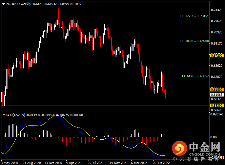Screen dimensions: 225x165
Task: Click the 0.67200 horizontal line price tag
Action: pos(217,56)
